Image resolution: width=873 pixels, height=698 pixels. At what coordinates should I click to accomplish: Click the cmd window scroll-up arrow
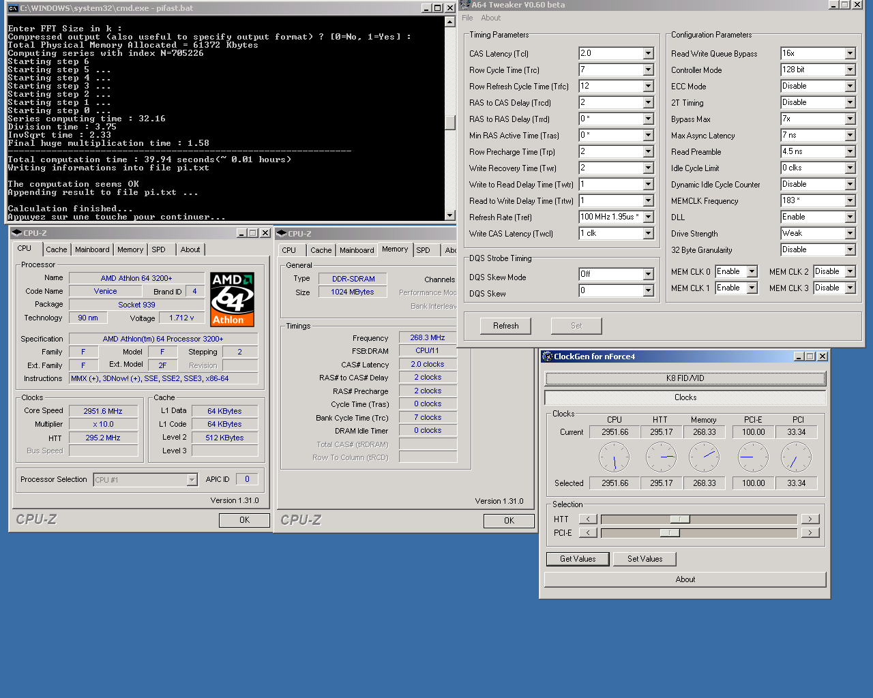coord(449,22)
